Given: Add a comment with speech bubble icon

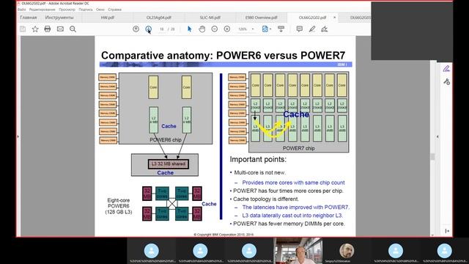Looking at the screenshot, I should 300,29.
